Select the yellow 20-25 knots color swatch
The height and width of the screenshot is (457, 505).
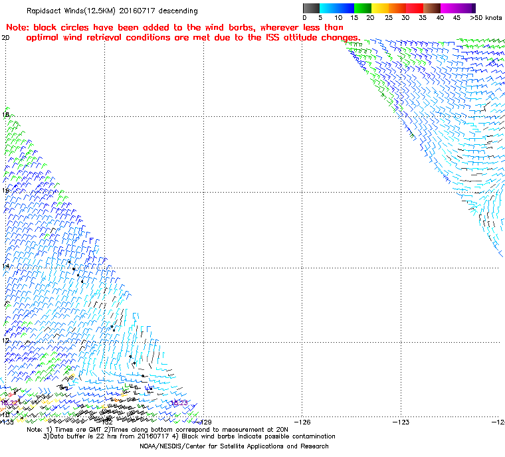(380, 8)
